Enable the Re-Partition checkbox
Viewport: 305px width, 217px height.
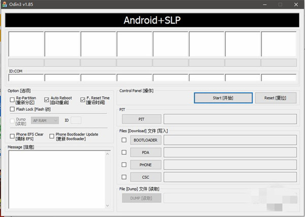click(12, 100)
